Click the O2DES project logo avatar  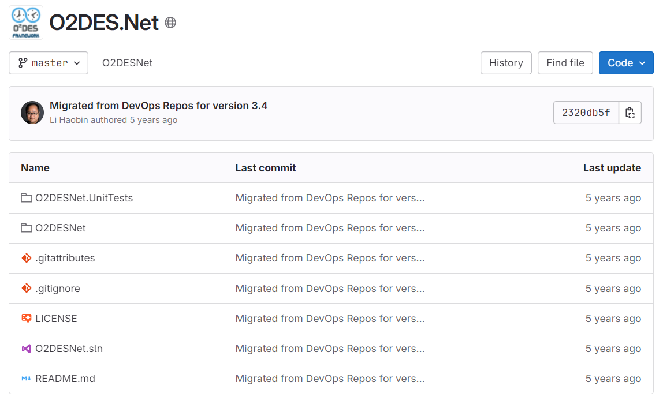tap(26, 23)
